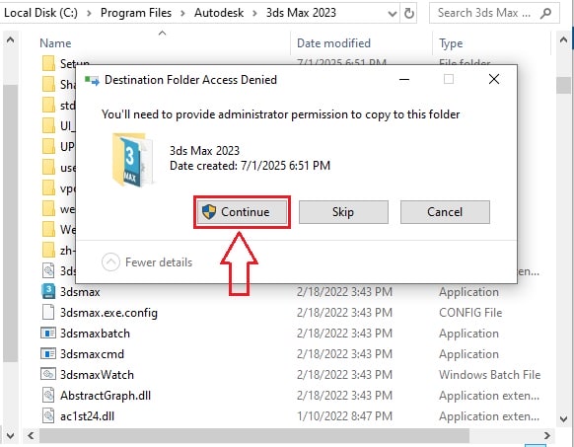This screenshot has height=447, width=574.
Task: Click the Skip button
Action: click(343, 212)
